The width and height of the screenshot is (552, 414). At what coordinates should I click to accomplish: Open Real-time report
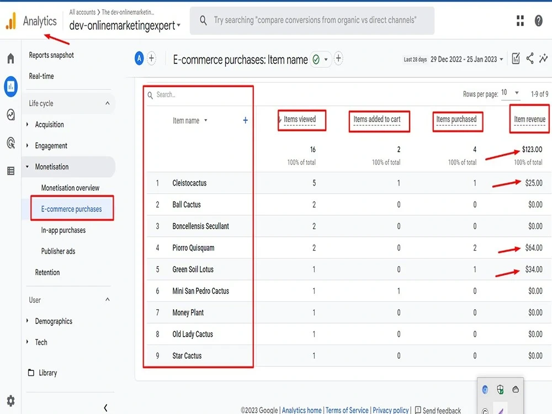coord(41,76)
